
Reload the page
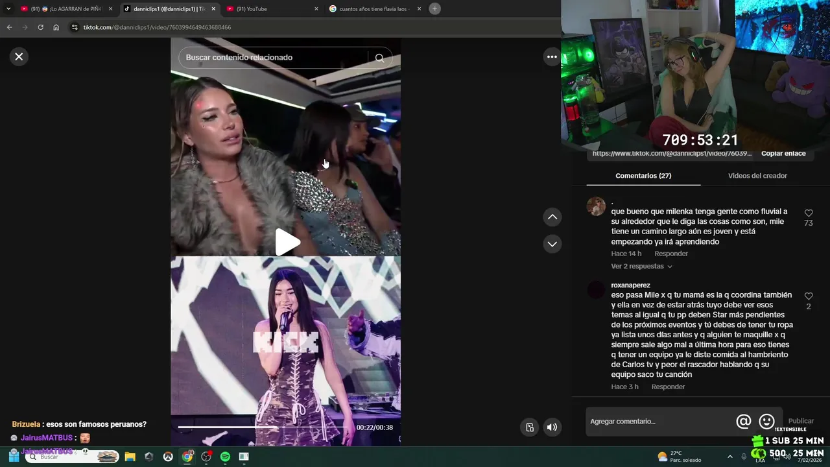[x=40, y=27]
